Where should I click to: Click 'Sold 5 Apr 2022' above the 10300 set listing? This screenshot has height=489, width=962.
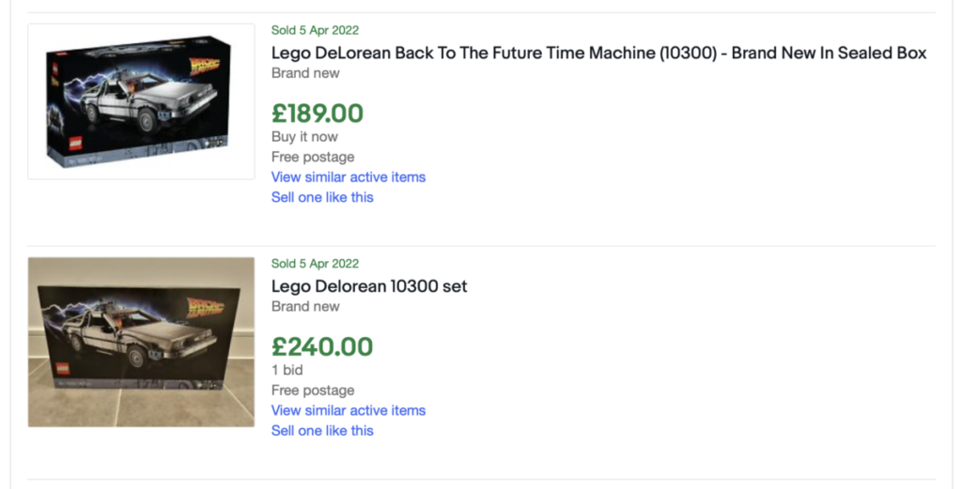click(316, 264)
